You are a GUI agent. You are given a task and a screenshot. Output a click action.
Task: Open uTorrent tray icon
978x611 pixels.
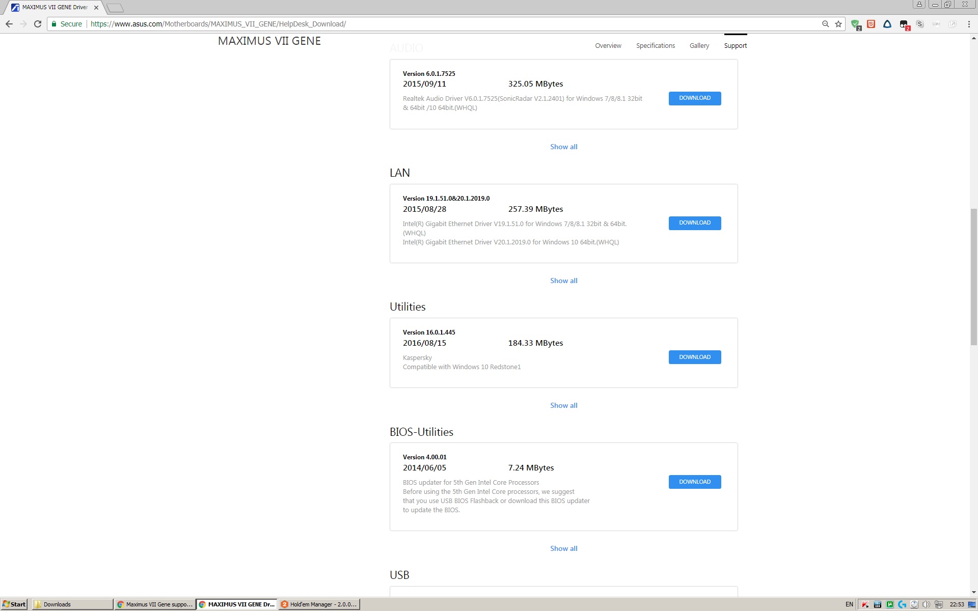[x=890, y=604]
